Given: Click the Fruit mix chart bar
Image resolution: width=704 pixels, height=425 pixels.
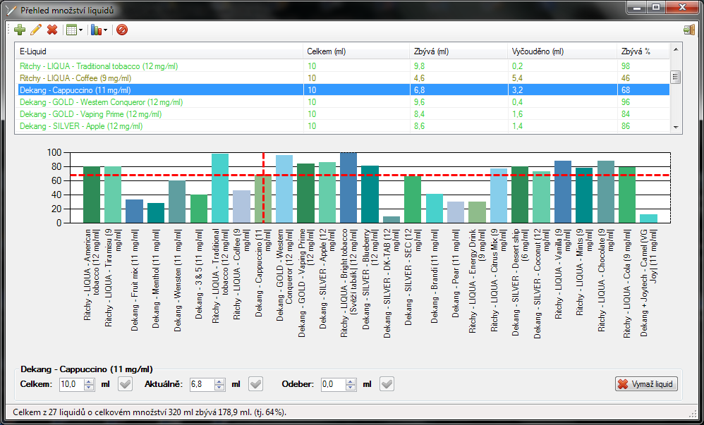Looking at the screenshot, I should point(134,211).
